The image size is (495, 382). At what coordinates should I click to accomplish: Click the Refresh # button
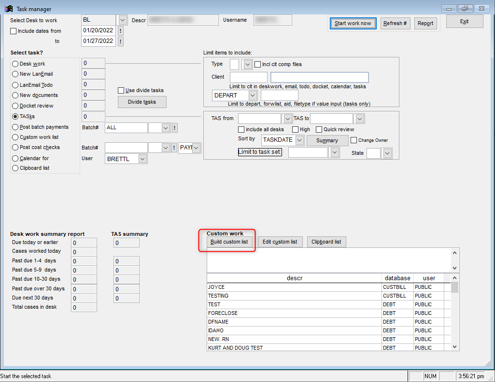[395, 23]
